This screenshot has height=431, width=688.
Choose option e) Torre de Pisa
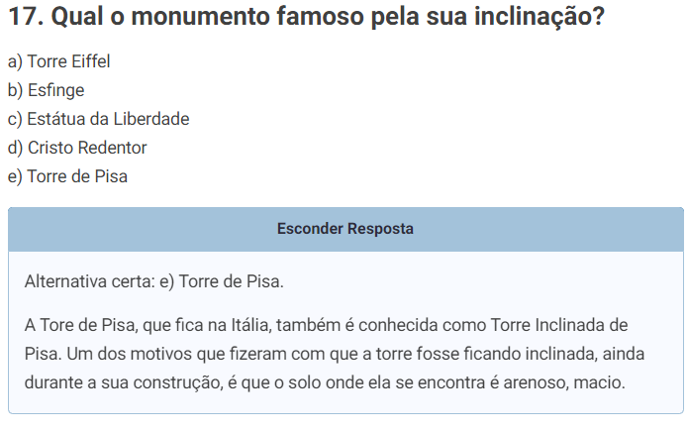tap(67, 176)
